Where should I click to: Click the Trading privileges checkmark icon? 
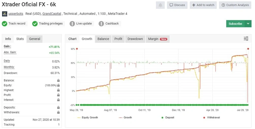tap(35, 24)
